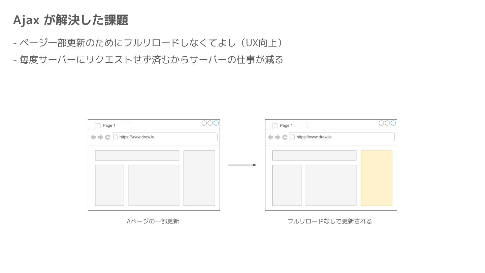Click forward arrow in left browser mockup

[x=100, y=137]
